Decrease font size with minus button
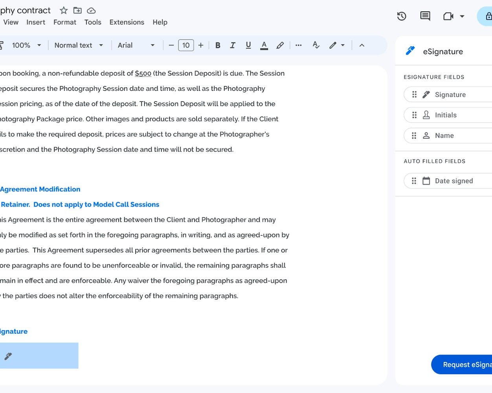The image size is (492, 393). [171, 45]
